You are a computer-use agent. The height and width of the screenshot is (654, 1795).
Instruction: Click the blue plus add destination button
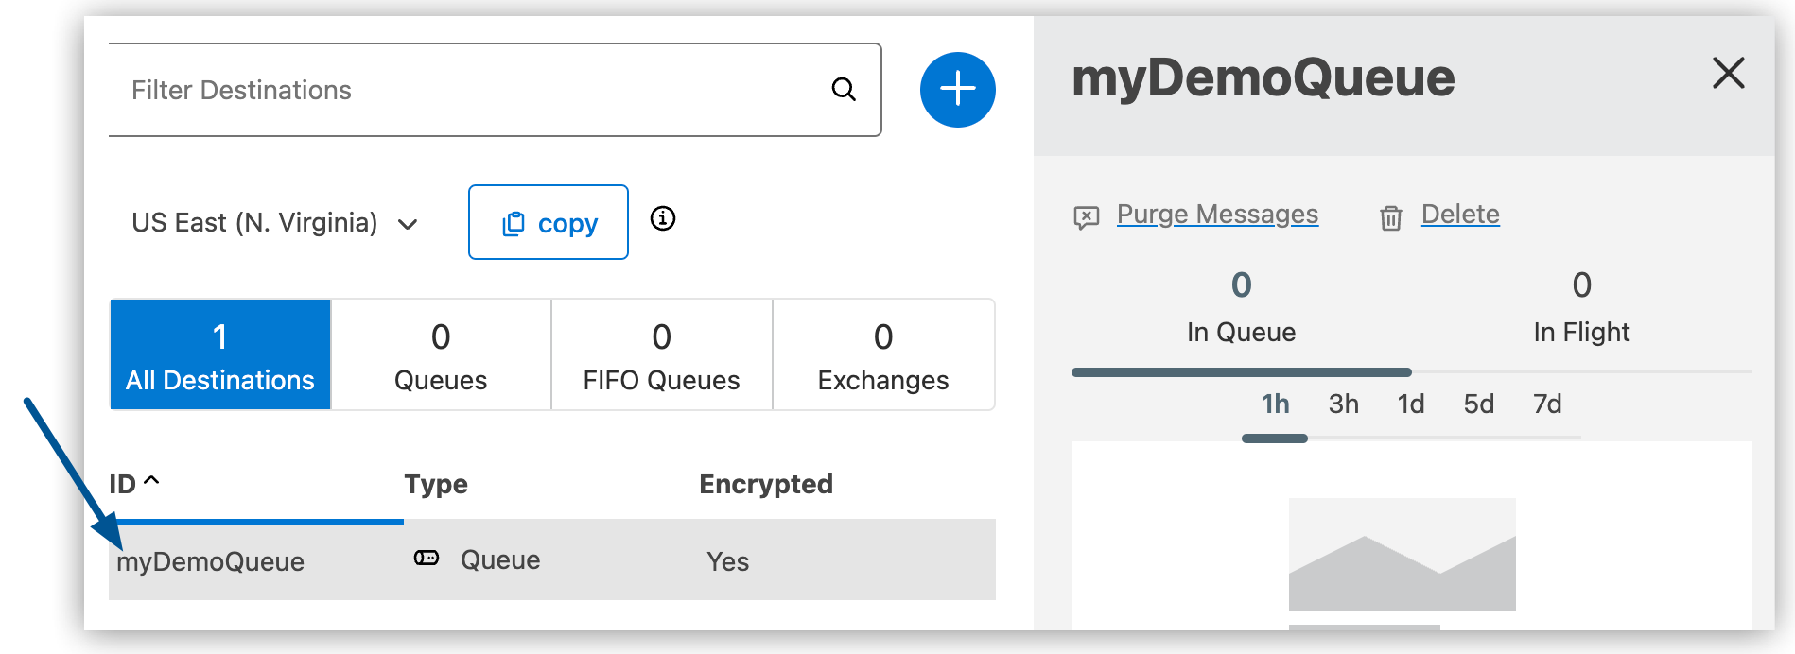point(957,90)
